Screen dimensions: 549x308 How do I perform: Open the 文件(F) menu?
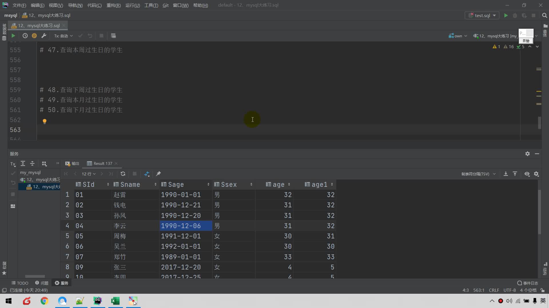[x=19, y=5]
